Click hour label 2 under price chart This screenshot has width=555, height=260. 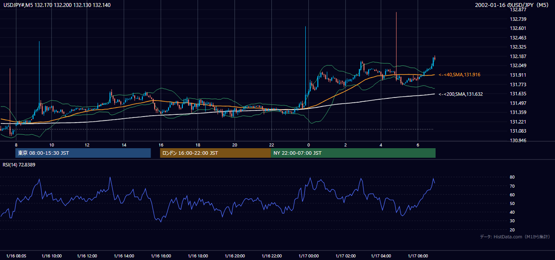(346, 145)
